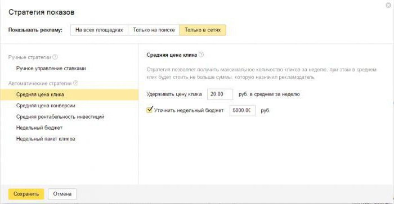Click the Ручные стратегии section label
The image size is (394, 204).
pyautogui.click(x=29, y=57)
